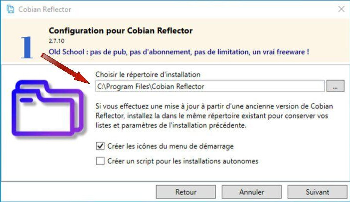Screen dimensions: 350x202
Task: Click the 'Choisir le répertoire d'installation' label
Action: click(x=148, y=74)
